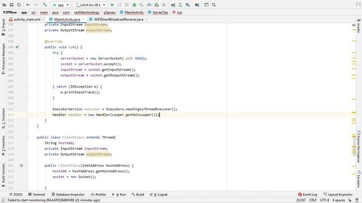Close the activity_main.xml tab
Screen dimensions: 362x203
pos(44,20)
